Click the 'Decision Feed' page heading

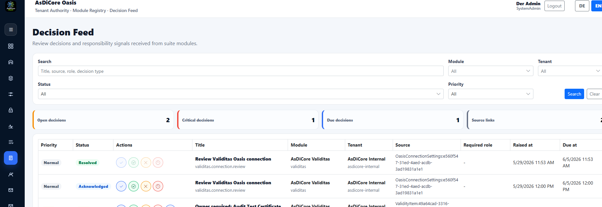pos(63,32)
